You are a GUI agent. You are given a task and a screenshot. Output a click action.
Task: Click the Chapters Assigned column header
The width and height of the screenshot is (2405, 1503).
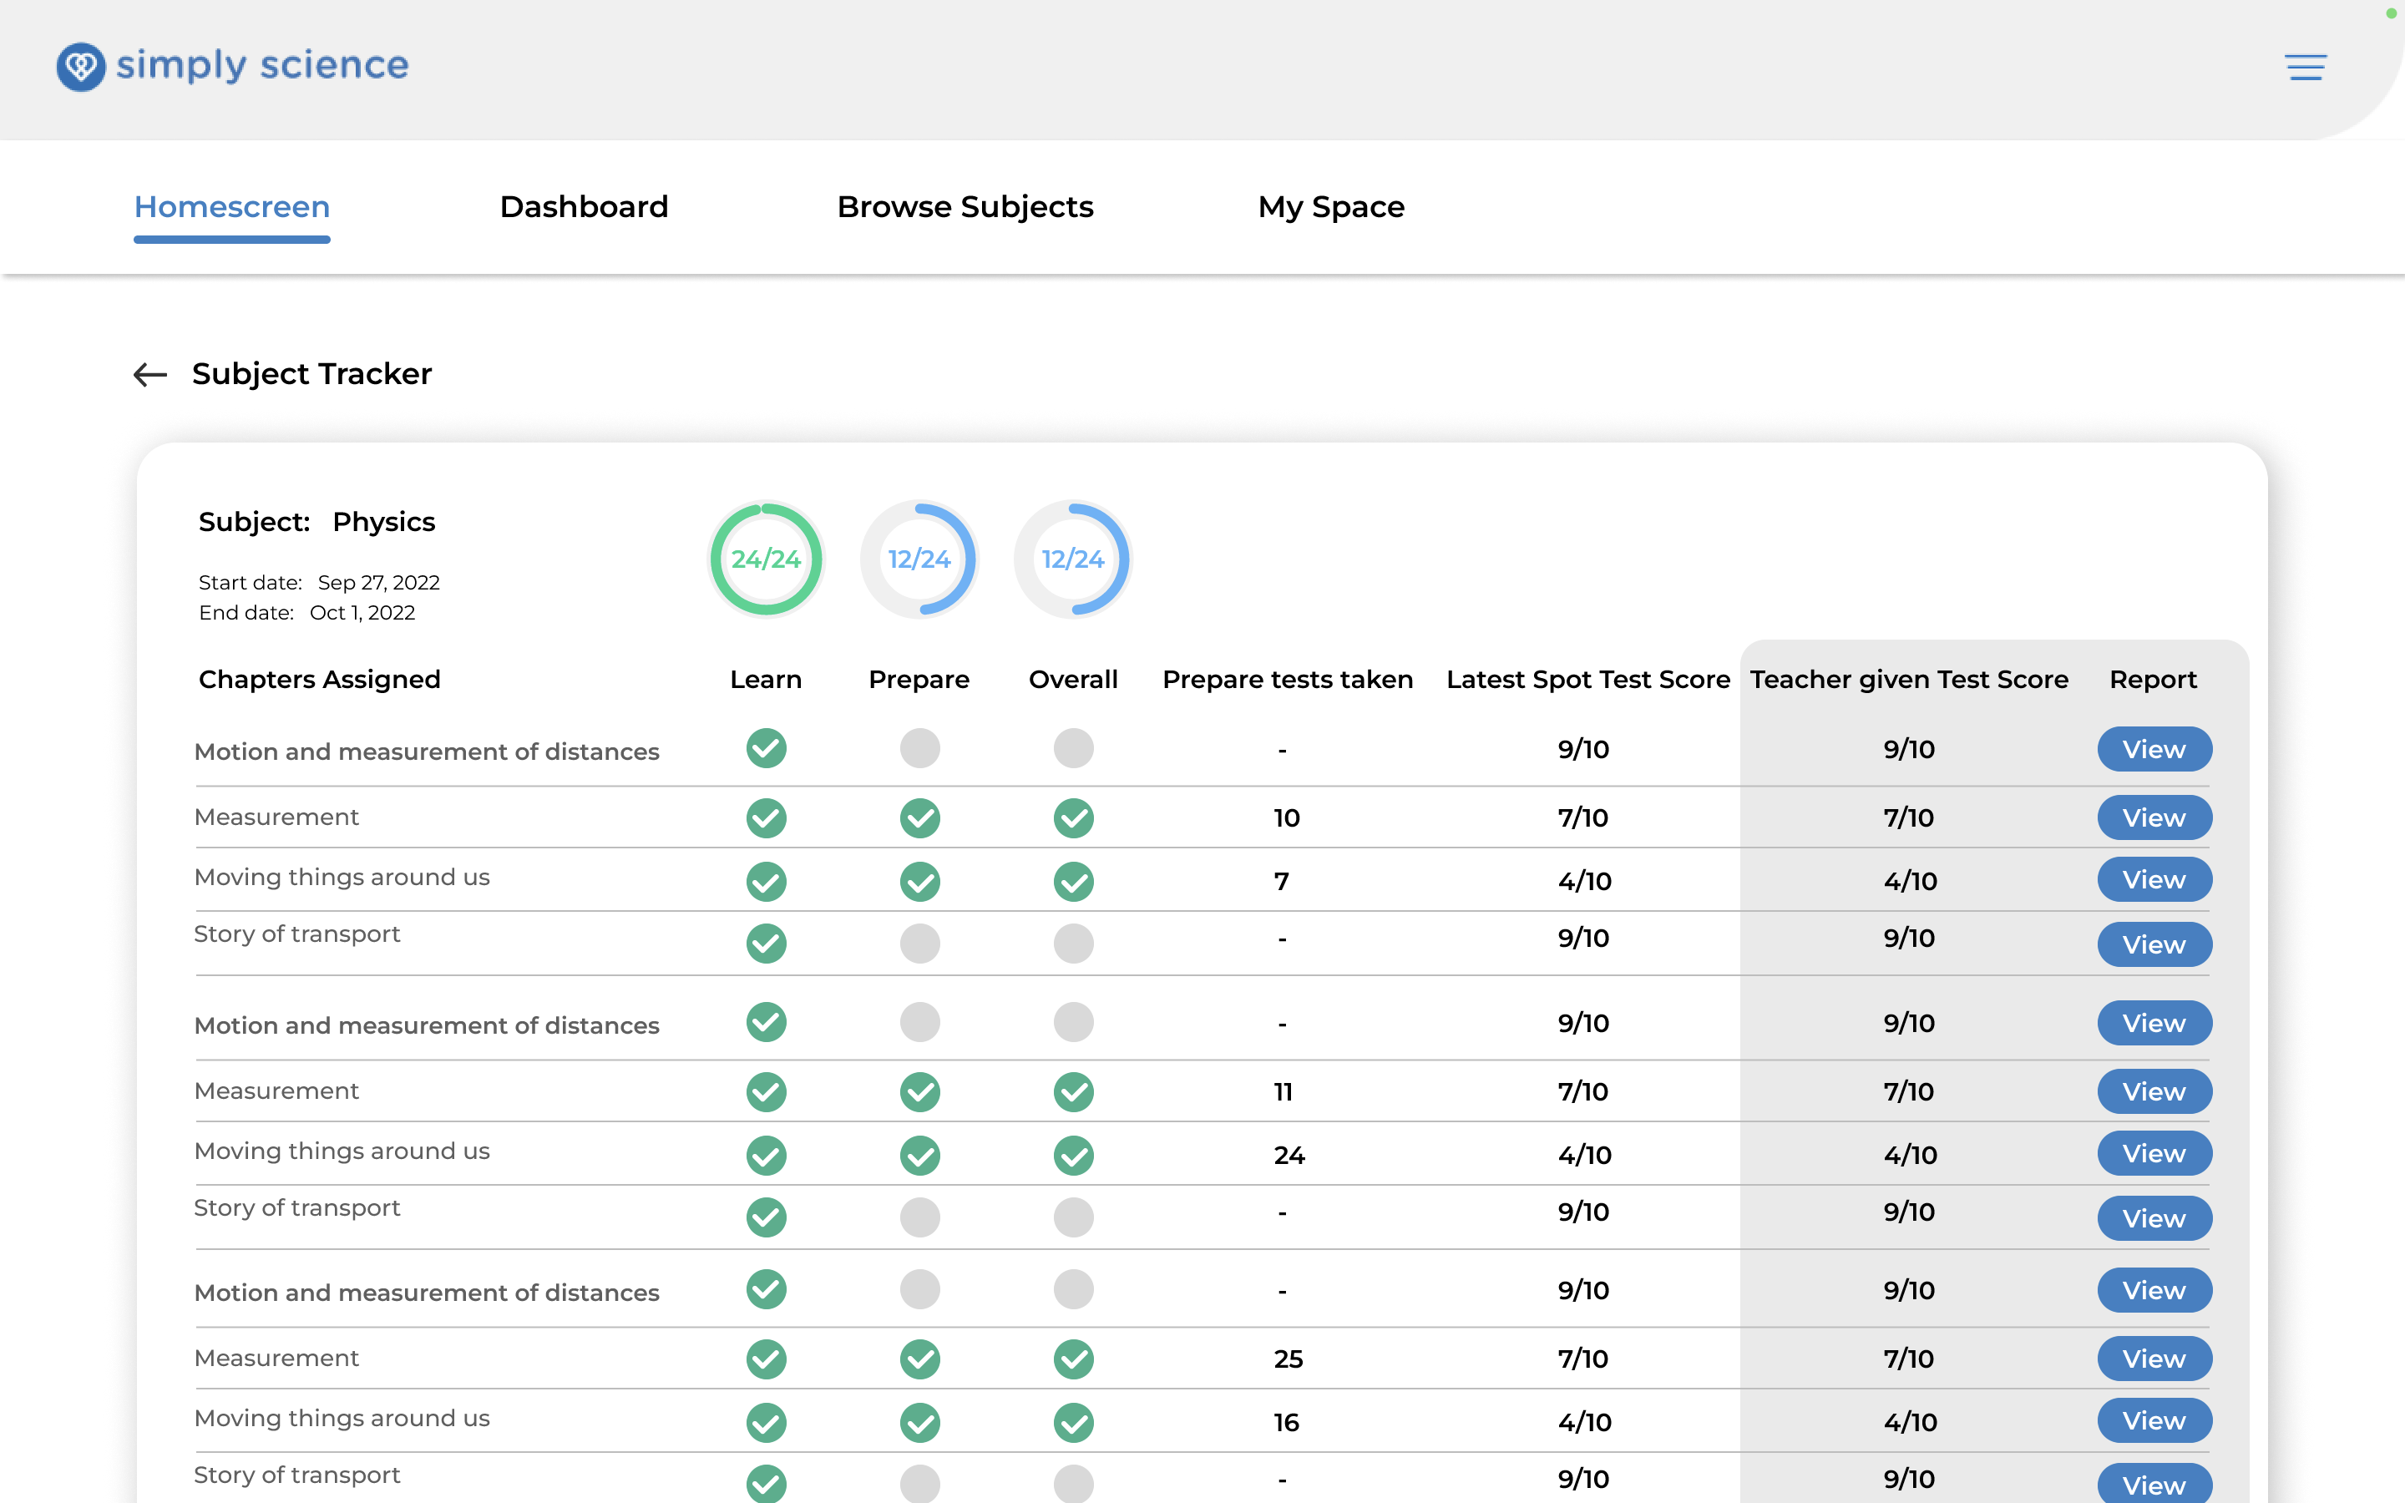point(319,679)
